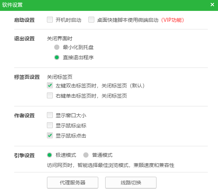The width and height of the screenshot is (218, 192).
Task: Select the 最小化到托盘 radio option
Action: [x=57, y=47]
